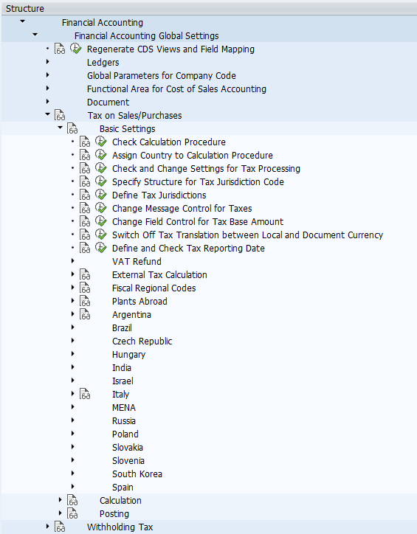This screenshot has height=534, width=417.
Task: Open documentation icon beside Basic Settings
Action: [x=72, y=129]
